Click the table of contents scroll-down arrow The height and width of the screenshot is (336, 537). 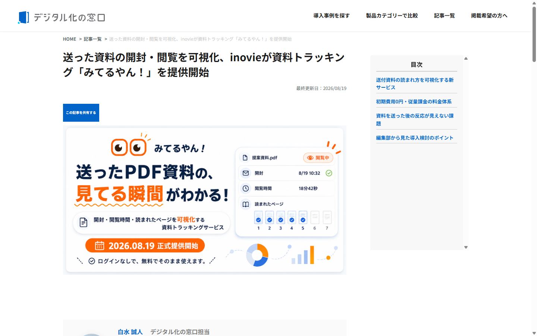466,247
